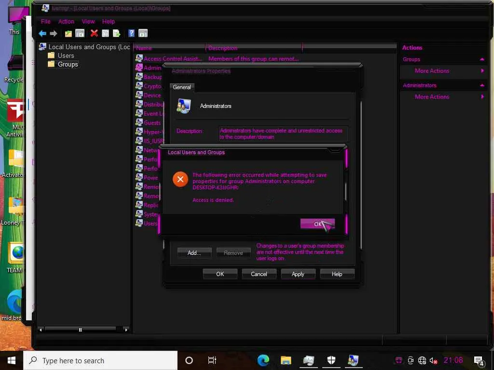The height and width of the screenshot is (370, 494).
Task: Click the Crypto group icon in list
Action: (x=139, y=86)
